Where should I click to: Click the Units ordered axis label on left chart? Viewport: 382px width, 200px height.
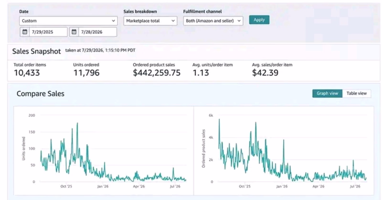pos(23,148)
